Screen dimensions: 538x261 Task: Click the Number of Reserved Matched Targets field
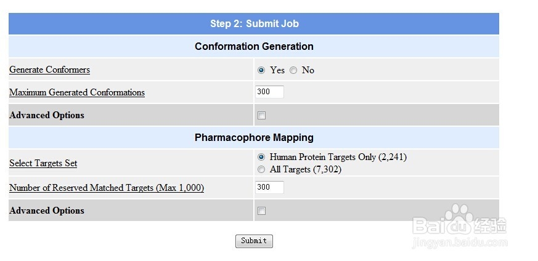tap(270, 187)
